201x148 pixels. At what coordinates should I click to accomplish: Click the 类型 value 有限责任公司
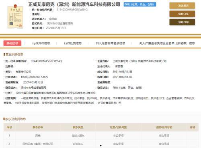(x=23, y=72)
